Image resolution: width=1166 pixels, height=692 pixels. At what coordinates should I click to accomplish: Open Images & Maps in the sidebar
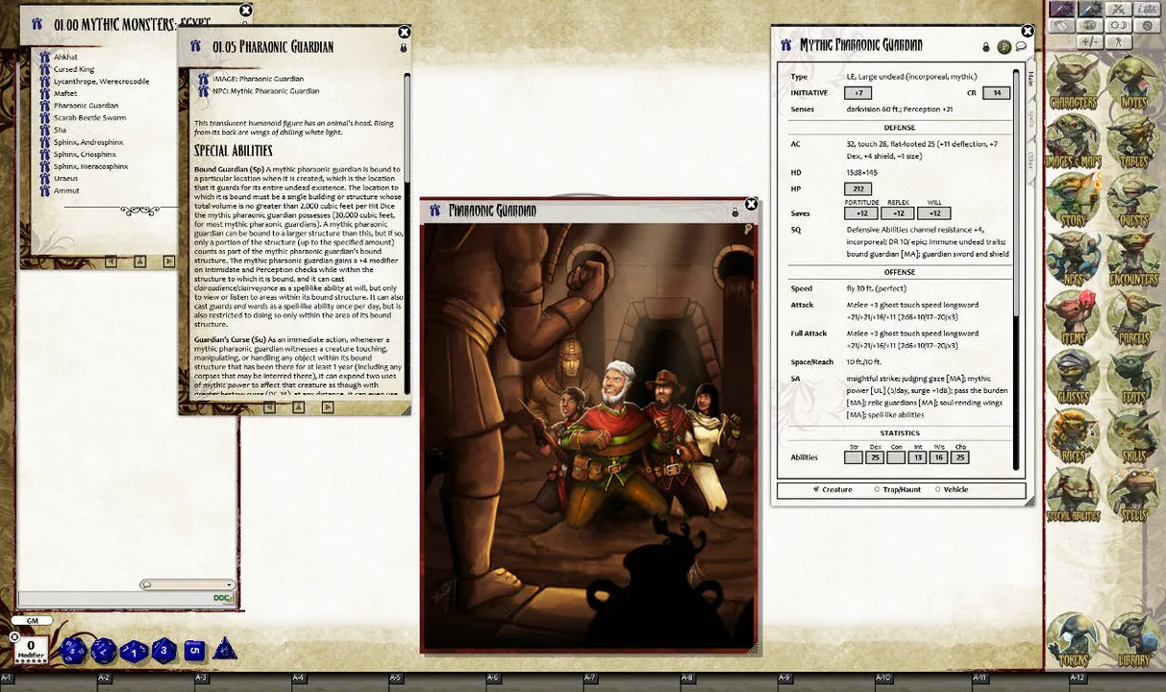[1073, 143]
